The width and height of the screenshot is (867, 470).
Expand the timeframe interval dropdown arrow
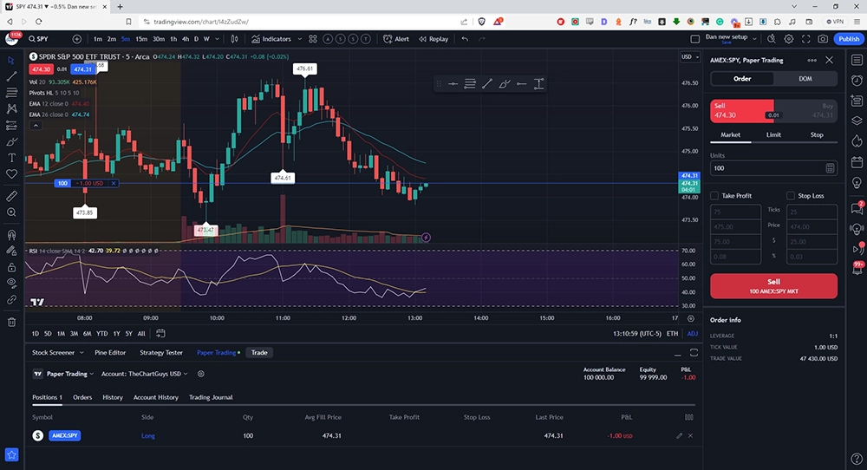[x=218, y=39]
